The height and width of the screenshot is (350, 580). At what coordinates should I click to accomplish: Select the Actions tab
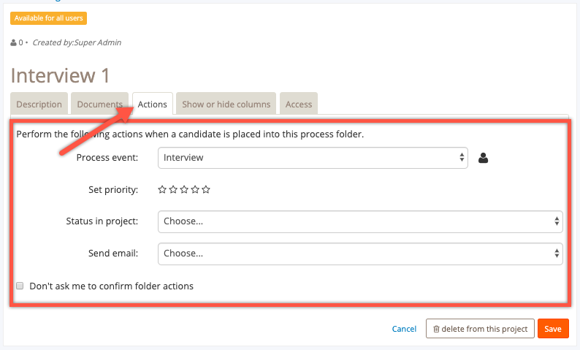tap(153, 104)
